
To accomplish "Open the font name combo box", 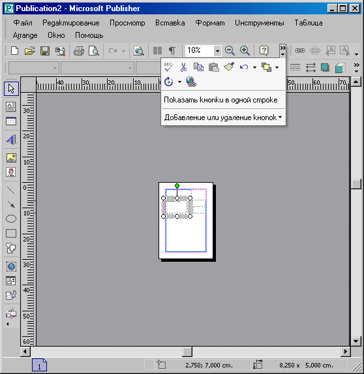I will pyautogui.click(x=97, y=69).
